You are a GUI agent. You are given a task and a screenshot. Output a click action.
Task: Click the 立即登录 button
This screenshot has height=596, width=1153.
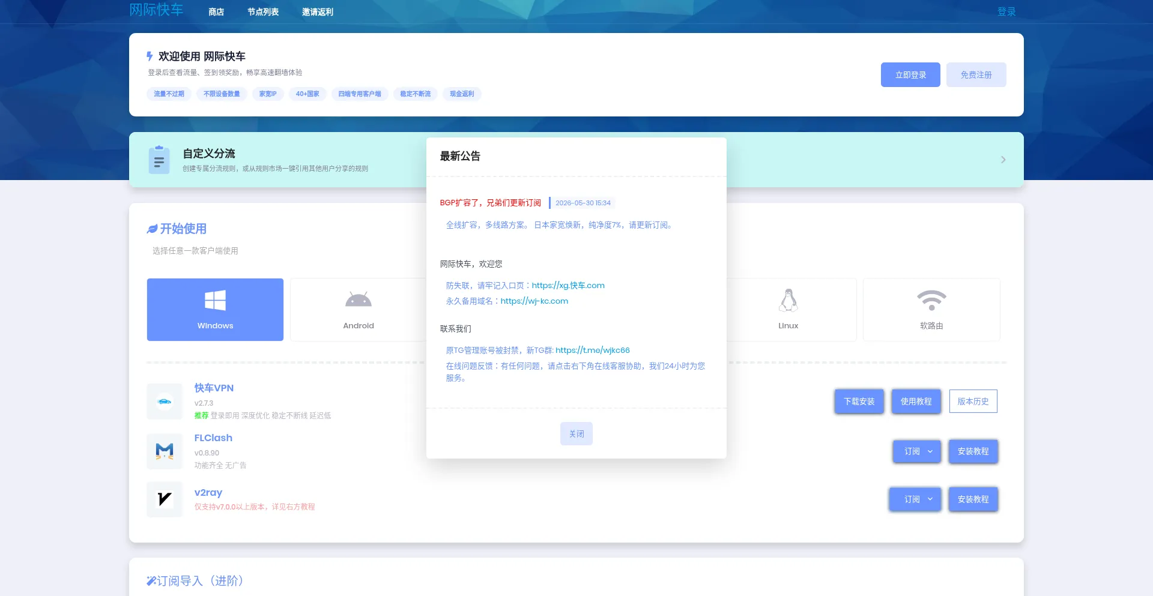point(910,75)
